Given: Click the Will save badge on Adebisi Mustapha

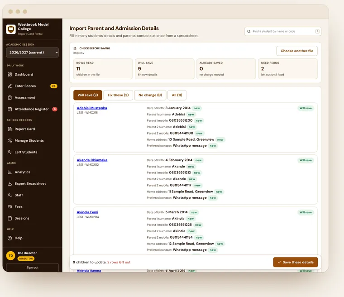Looking at the screenshot, I should coord(306,108).
